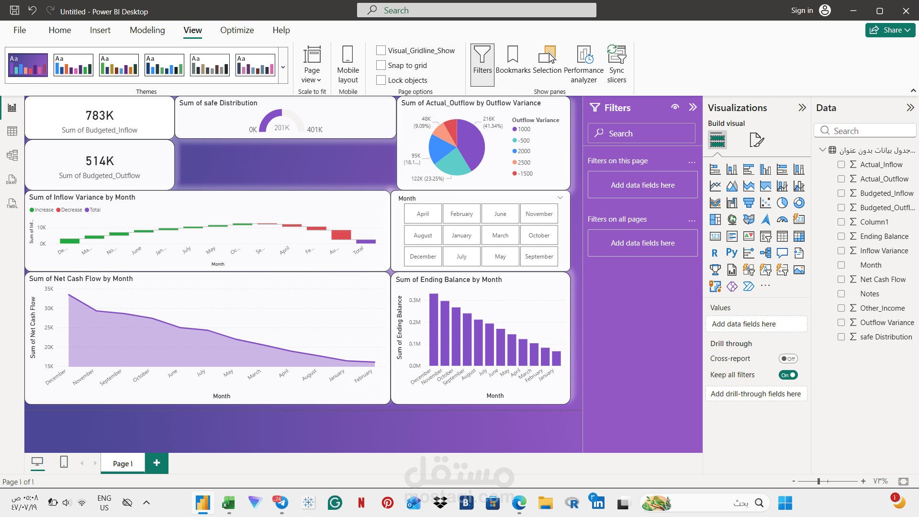Click Sign in

tap(802, 11)
